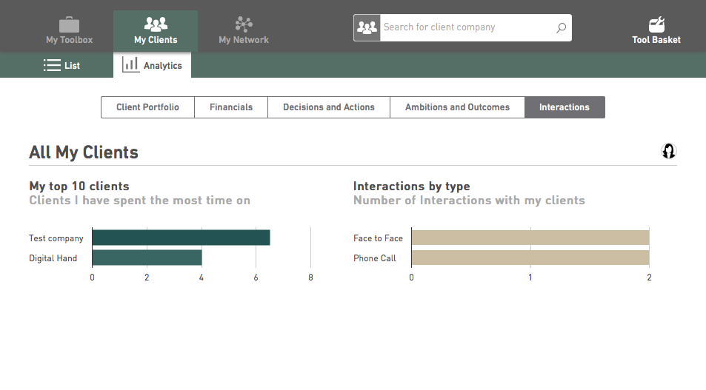Click client group icon beside search box
This screenshot has height=390, width=706.
[x=367, y=28]
